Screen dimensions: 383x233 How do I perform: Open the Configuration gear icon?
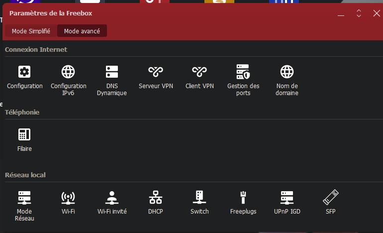pyautogui.click(x=24, y=72)
